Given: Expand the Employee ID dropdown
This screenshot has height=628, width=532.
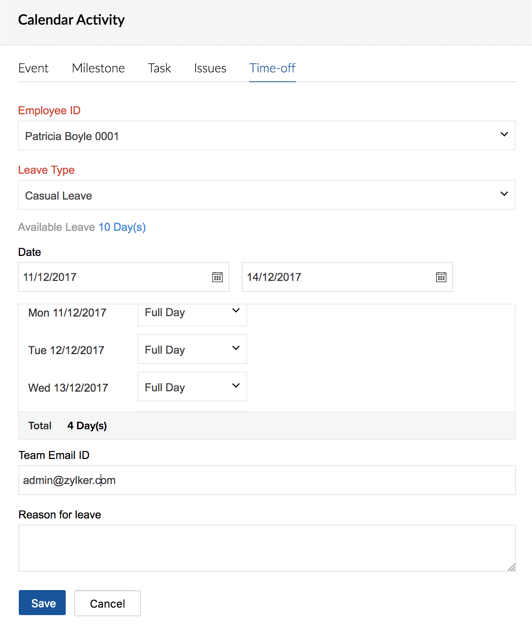Looking at the screenshot, I should click(267, 135).
